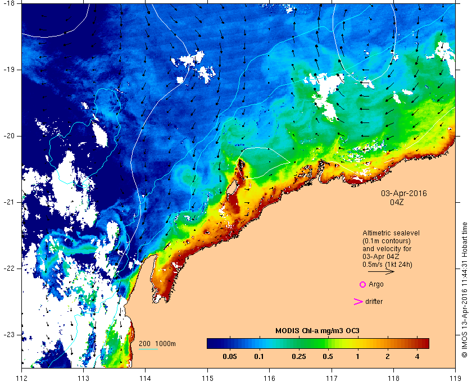472x382 pixels.
Task: Click the 0.5m/s velocity scale arrow
Action: (x=381, y=271)
